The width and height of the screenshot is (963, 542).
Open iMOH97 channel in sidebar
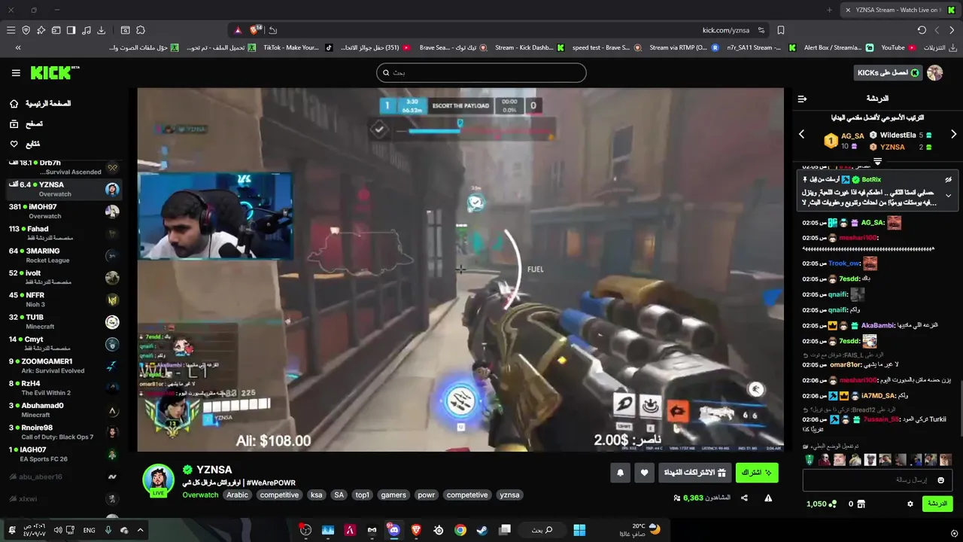(64, 211)
